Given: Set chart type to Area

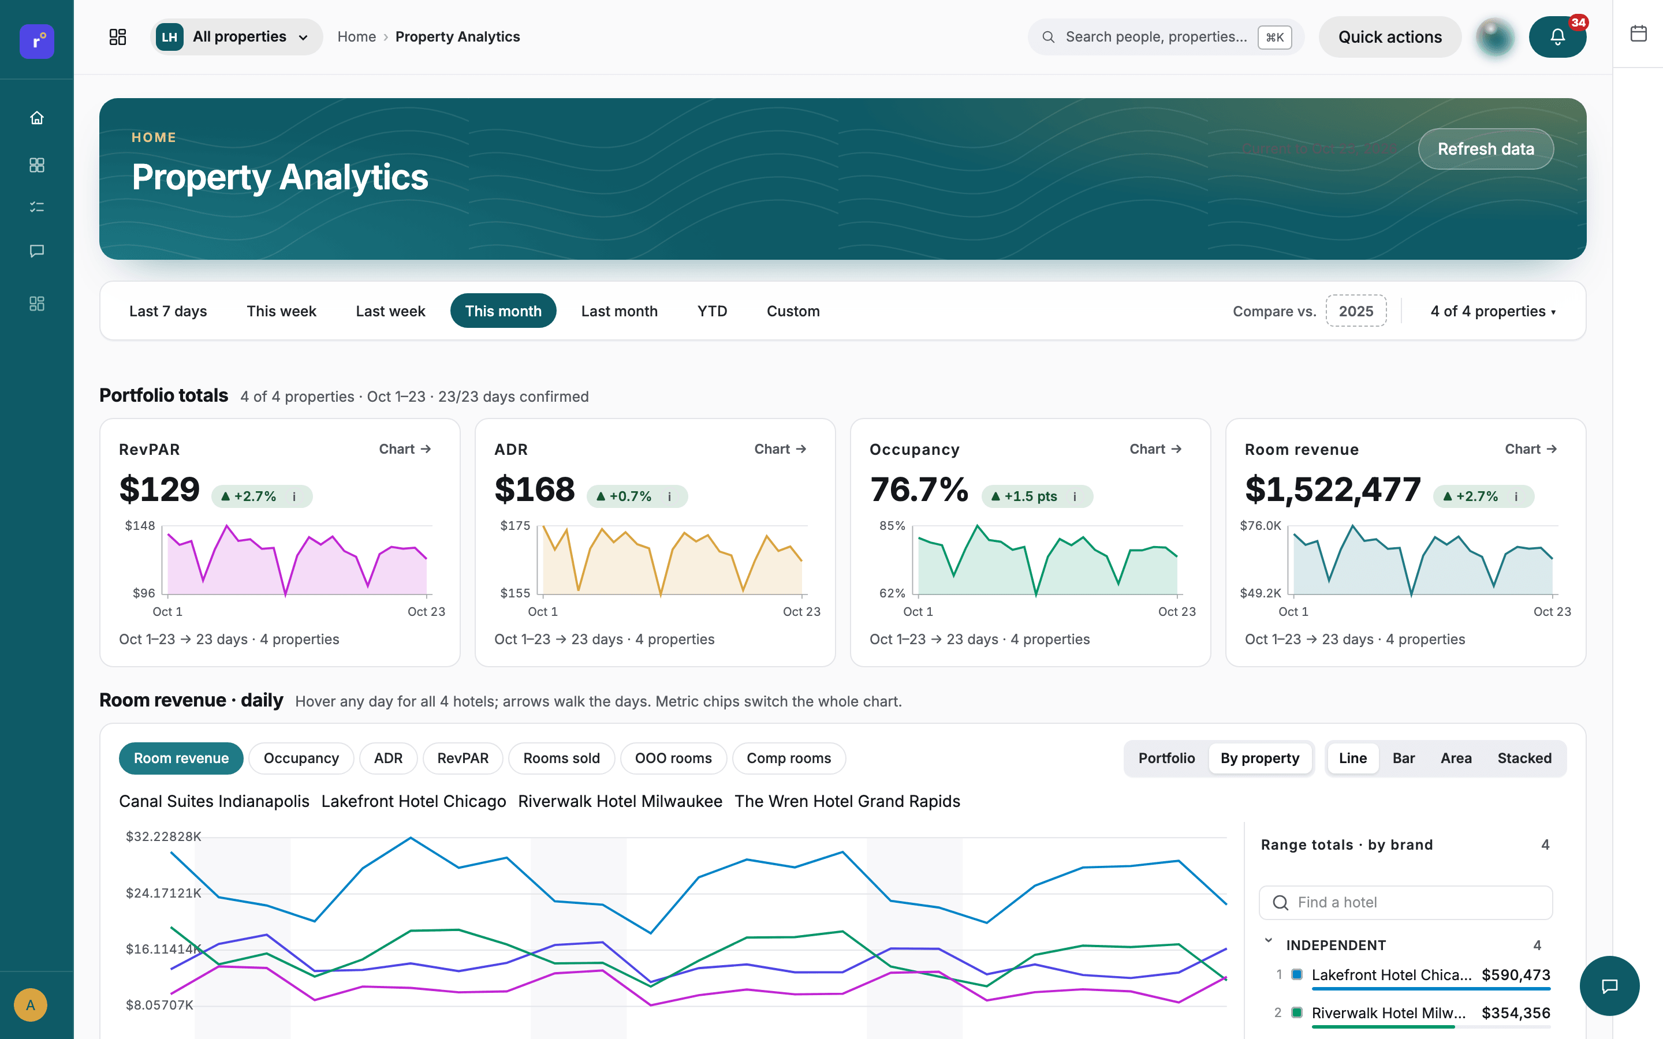Looking at the screenshot, I should pyautogui.click(x=1456, y=758).
